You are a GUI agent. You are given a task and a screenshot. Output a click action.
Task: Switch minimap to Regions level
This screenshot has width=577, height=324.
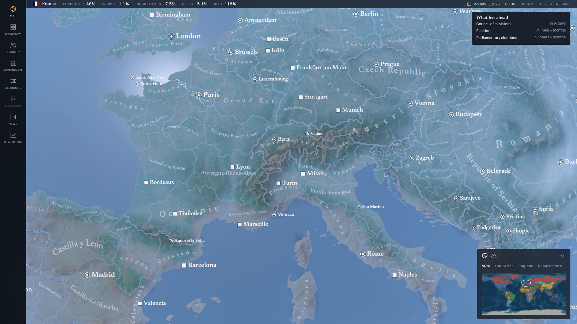point(526,266)
